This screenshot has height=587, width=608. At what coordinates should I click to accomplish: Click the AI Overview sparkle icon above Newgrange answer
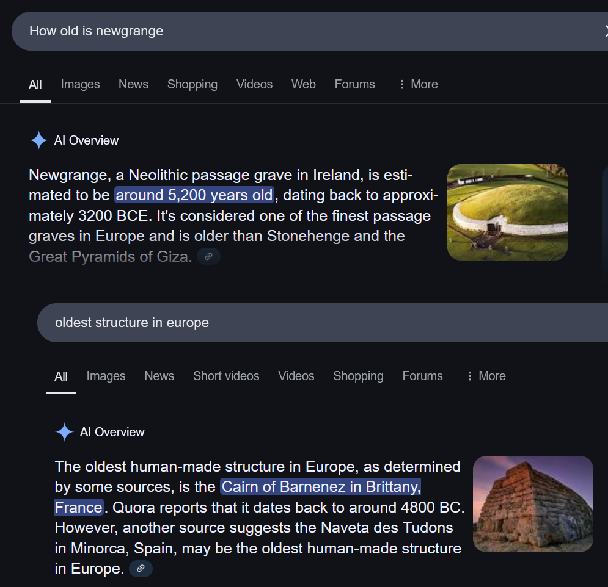point(38,140)
